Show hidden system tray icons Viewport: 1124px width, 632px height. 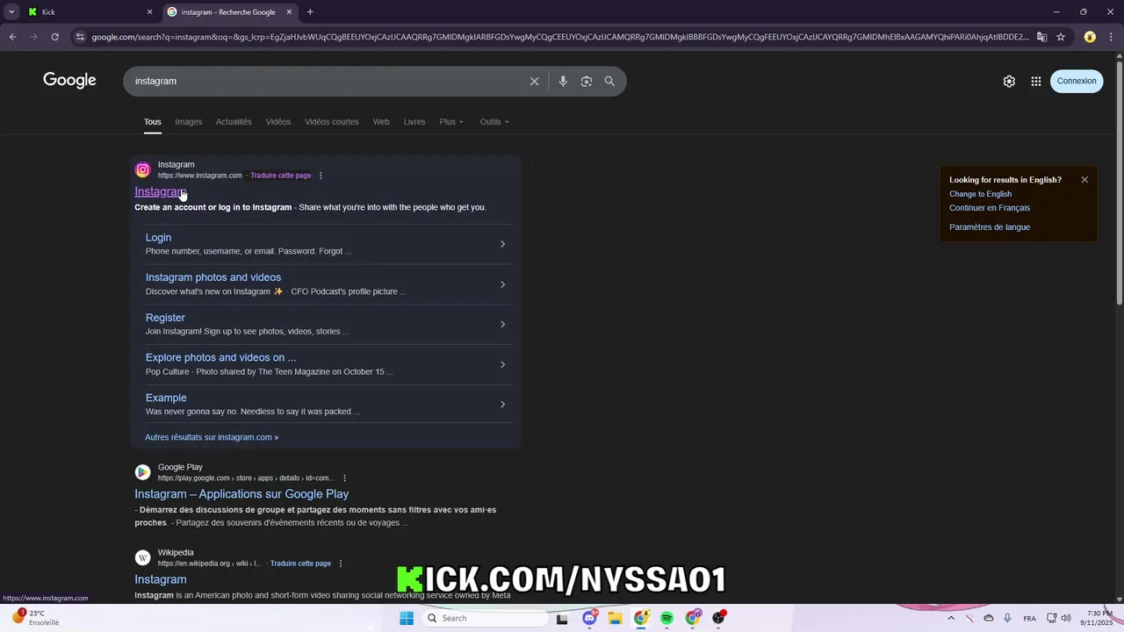[x=951, y=618]
